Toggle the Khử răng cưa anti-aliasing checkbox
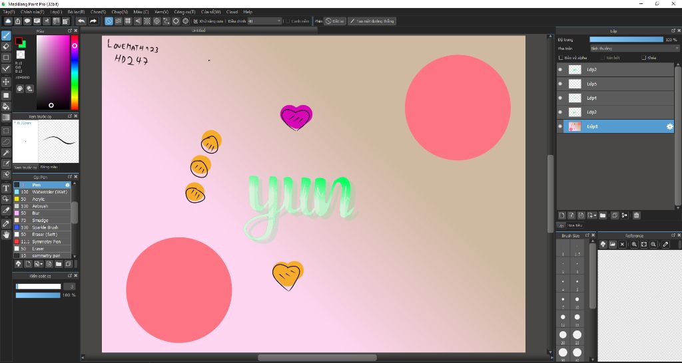 (x=196, y=21)
